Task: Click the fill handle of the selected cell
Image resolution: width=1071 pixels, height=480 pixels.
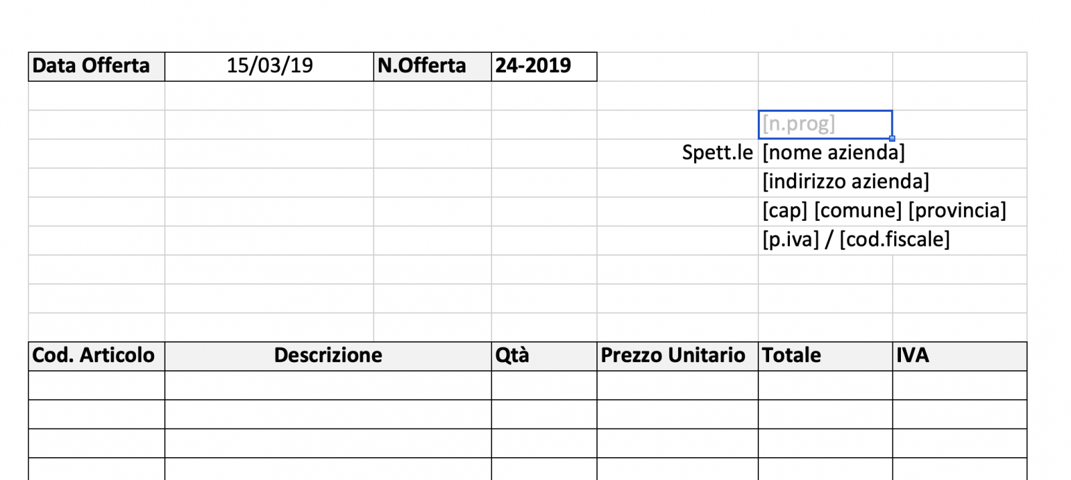Action: point(893,137)
